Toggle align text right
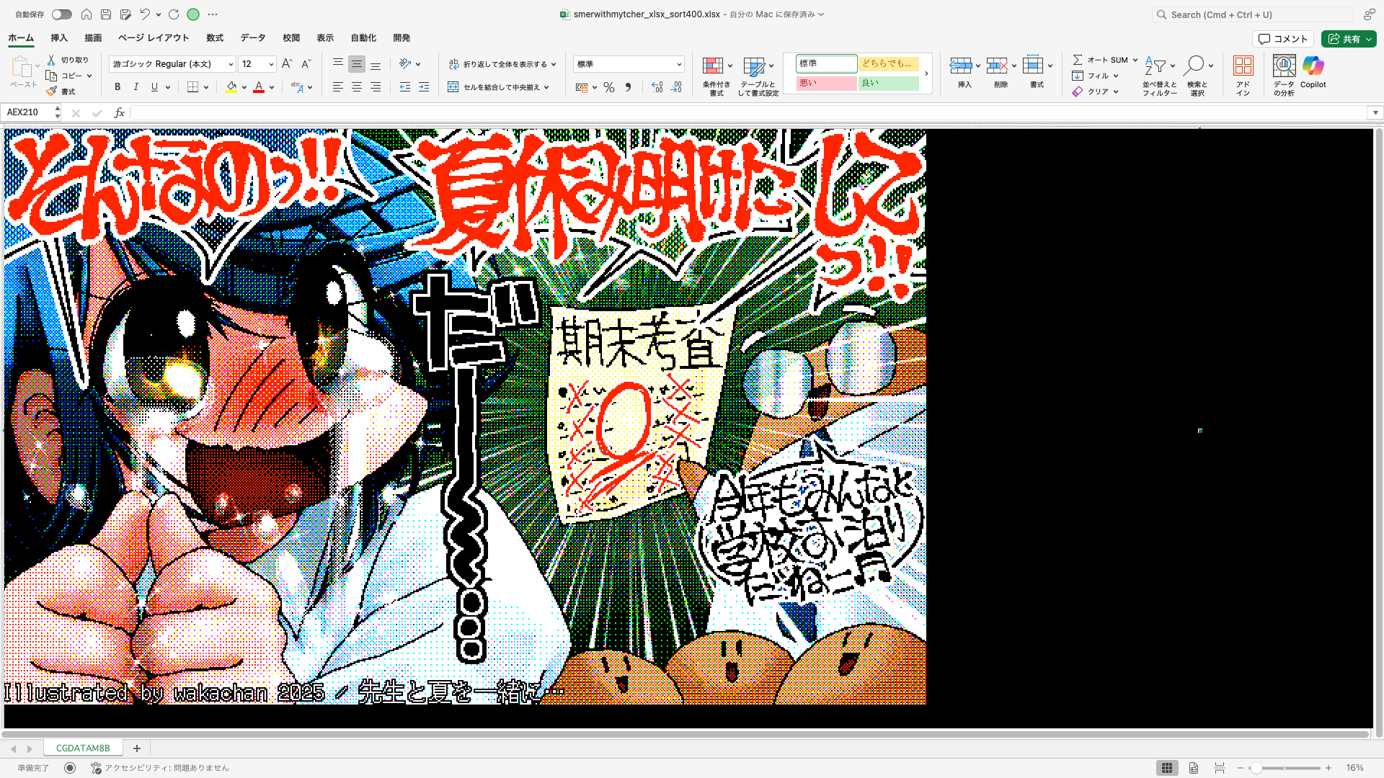 pos(376,87)
